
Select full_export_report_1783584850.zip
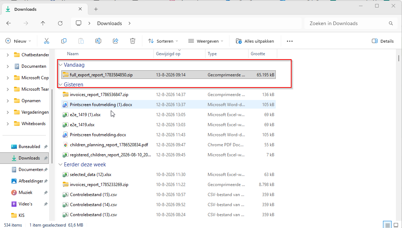click(x=169, y=75)
